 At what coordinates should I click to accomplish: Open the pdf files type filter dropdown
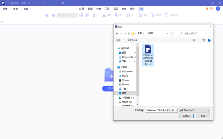[195, 110]
